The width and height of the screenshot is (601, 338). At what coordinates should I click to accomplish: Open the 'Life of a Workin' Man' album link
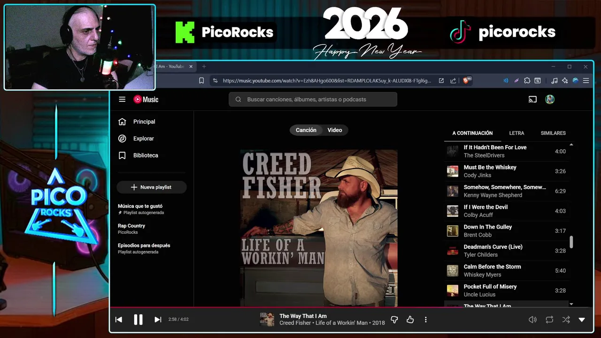point(341,323)
